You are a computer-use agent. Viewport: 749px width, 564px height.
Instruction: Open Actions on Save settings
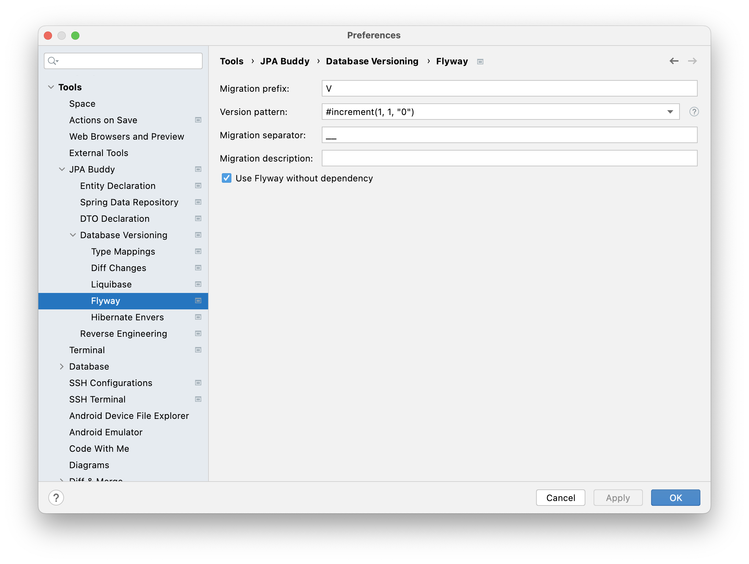pyautogui.click(x=123, y=120)
